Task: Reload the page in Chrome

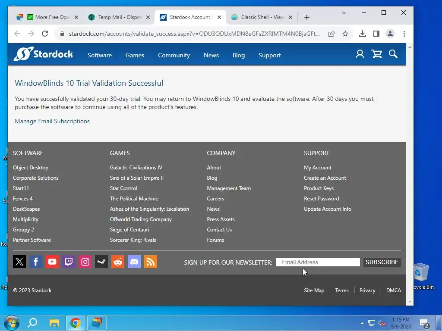Action: click(45, 34)
